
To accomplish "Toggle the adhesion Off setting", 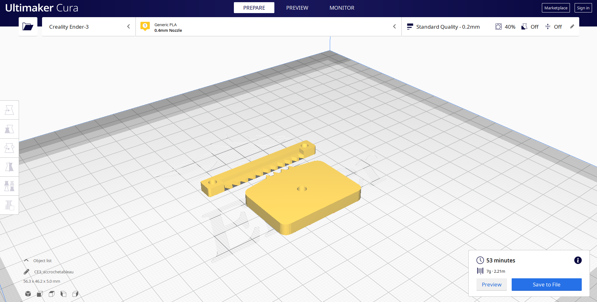I will click(553, 27).
